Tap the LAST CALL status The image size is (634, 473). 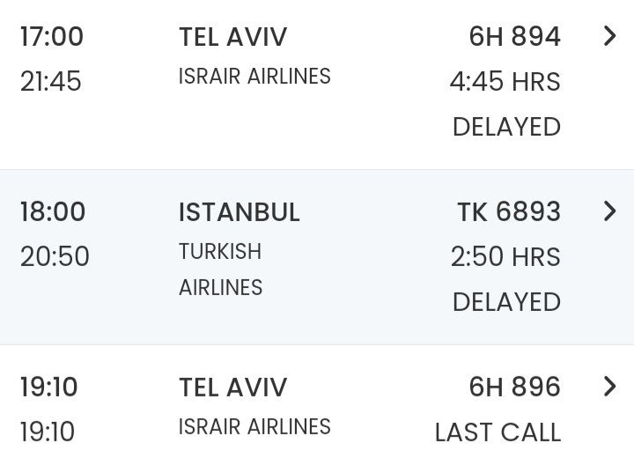(498, 432)
